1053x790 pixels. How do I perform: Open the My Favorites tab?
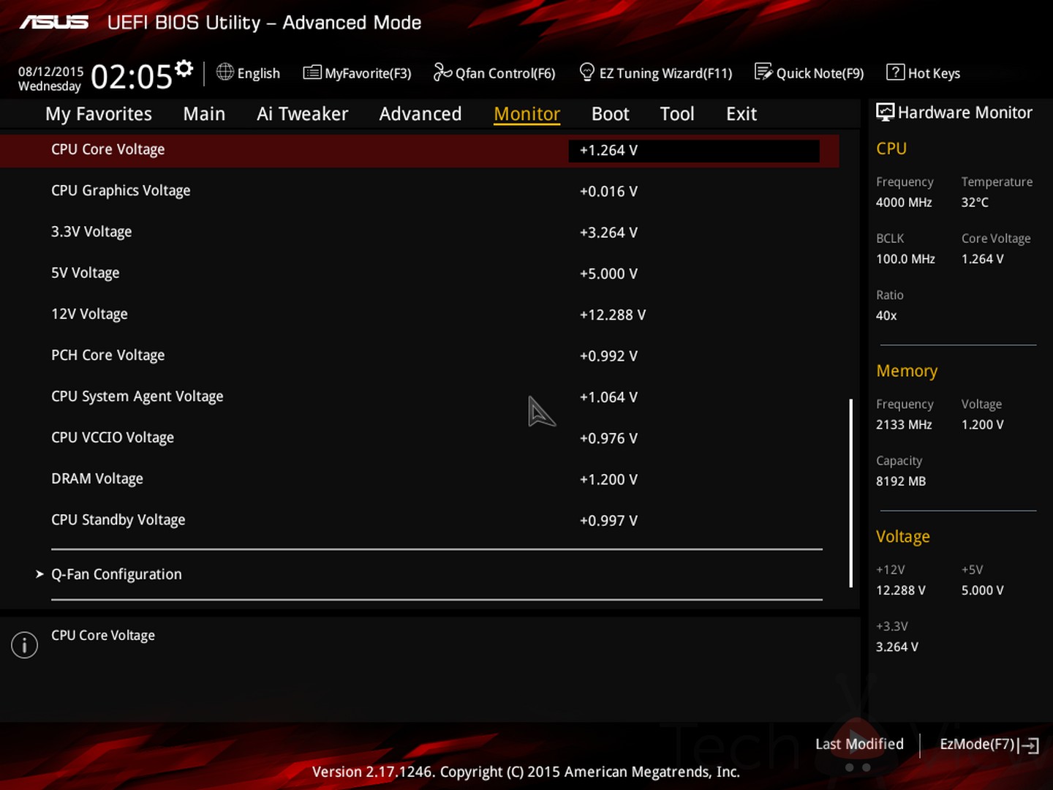pyautogui.click(x=99, y=114)
